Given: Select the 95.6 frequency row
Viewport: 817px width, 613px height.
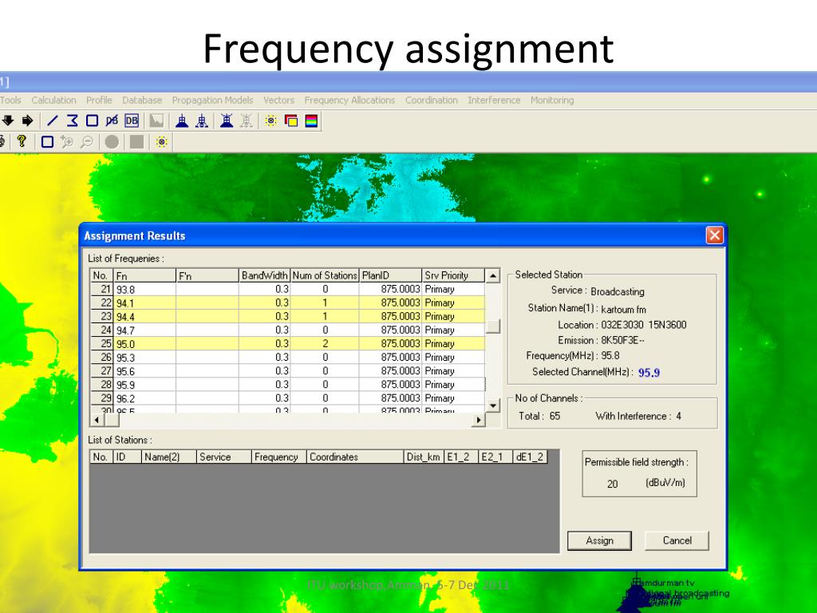Looking at the screenshot, I should 287,370.
